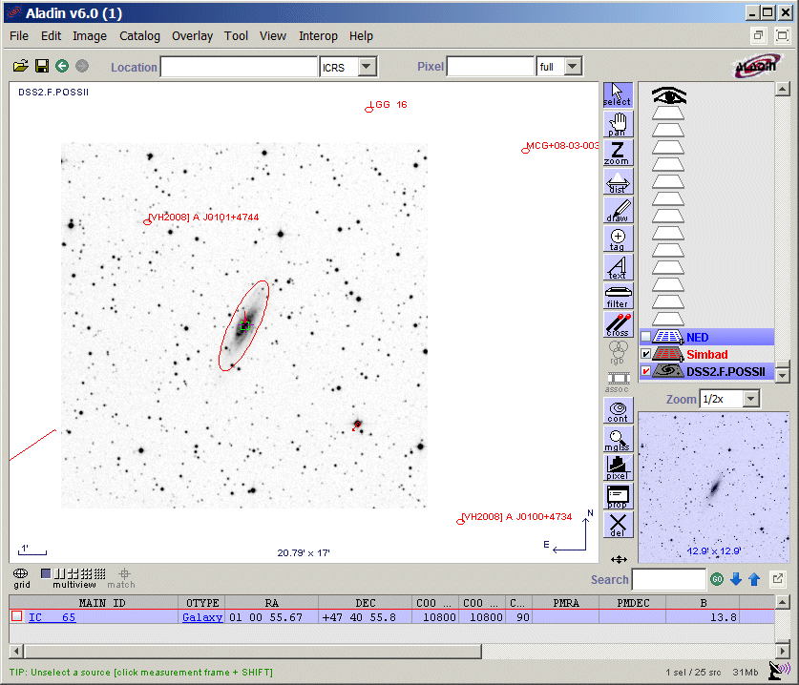Open the View menu

coord(273,36)
